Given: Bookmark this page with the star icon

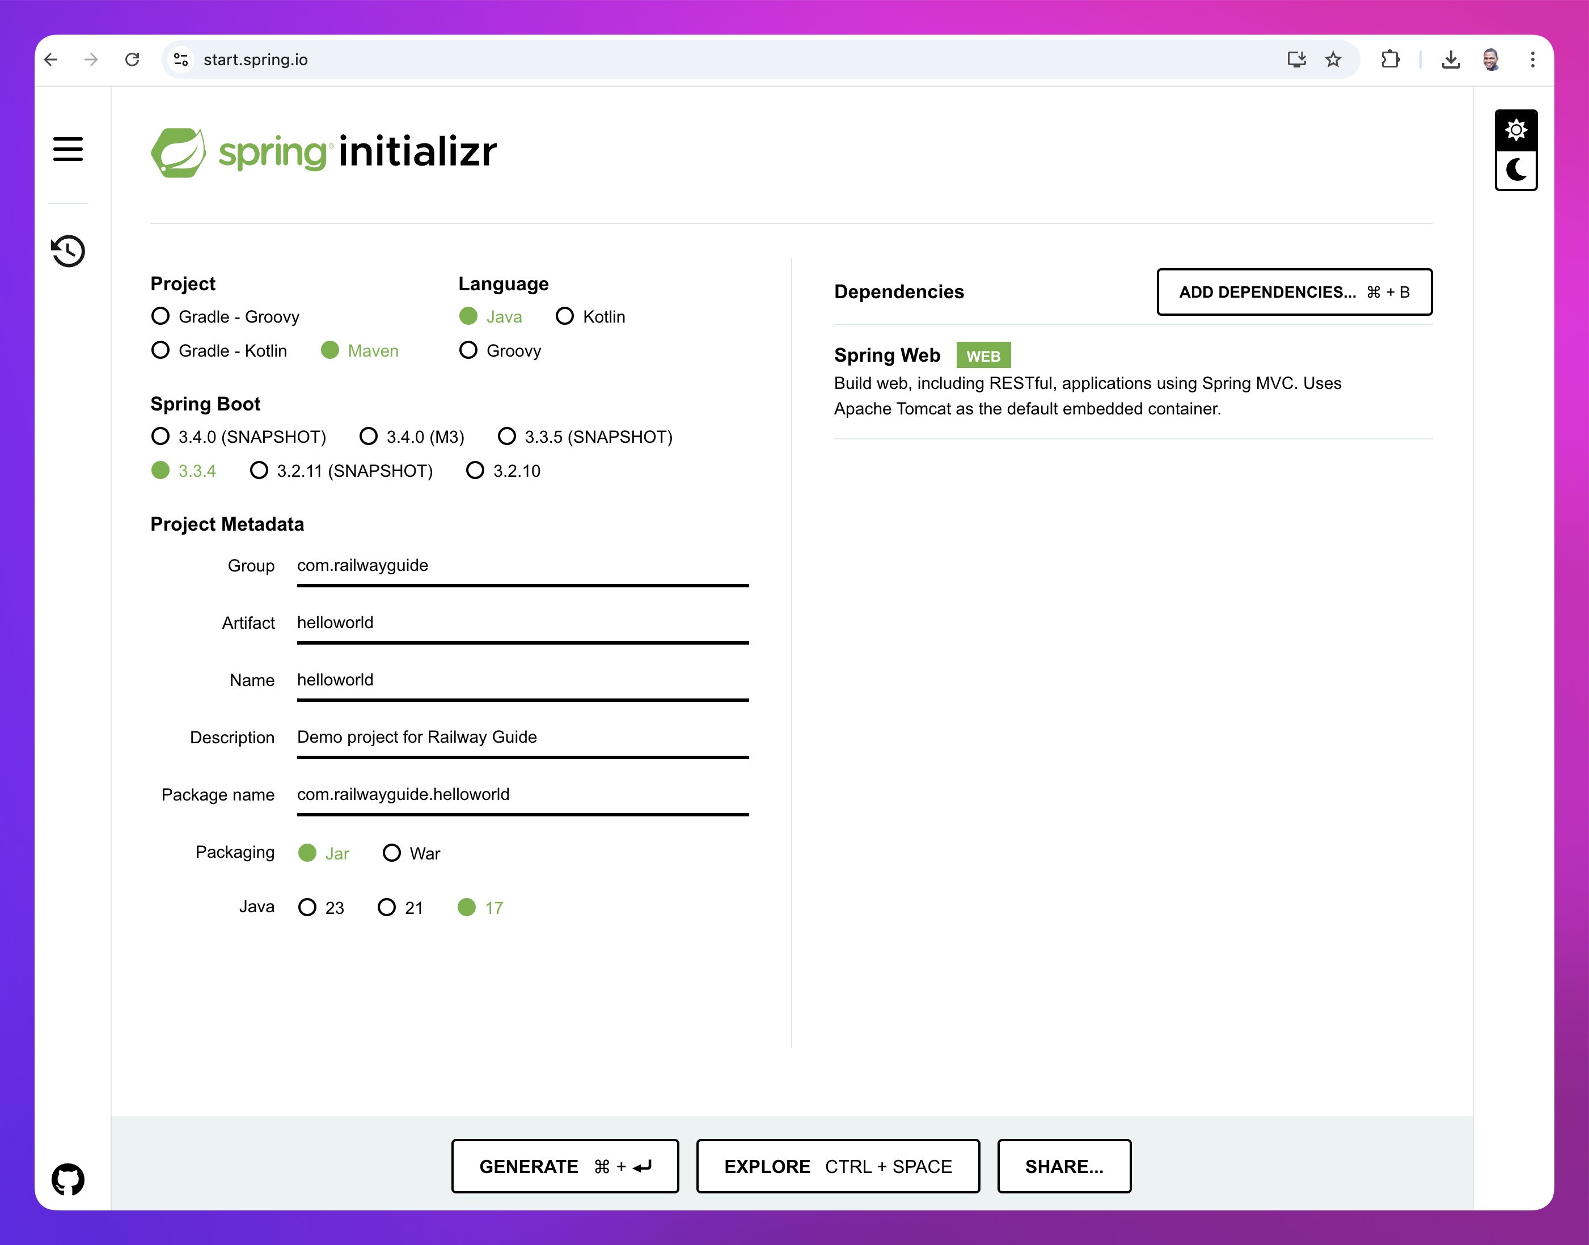Looking at the screenshot, I should (1333, 60).
